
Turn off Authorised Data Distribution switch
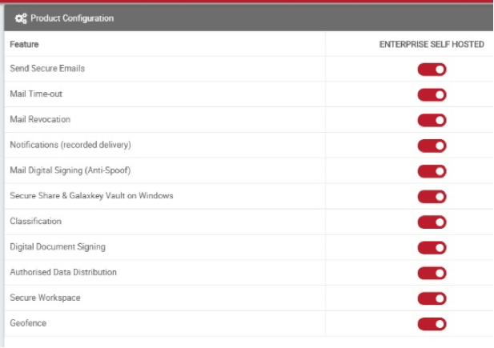432,273
